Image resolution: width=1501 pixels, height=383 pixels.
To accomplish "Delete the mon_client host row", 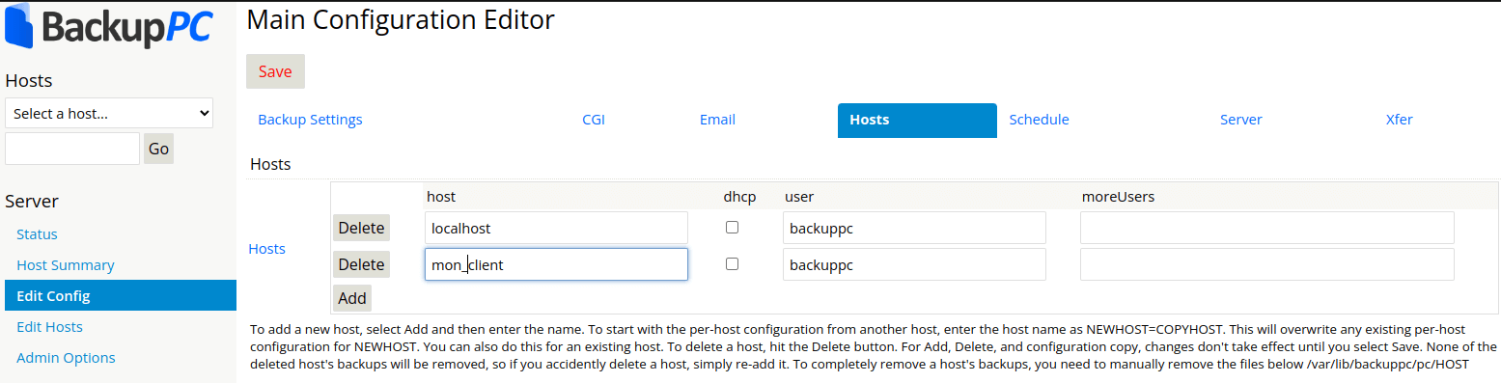I will 361,264.
